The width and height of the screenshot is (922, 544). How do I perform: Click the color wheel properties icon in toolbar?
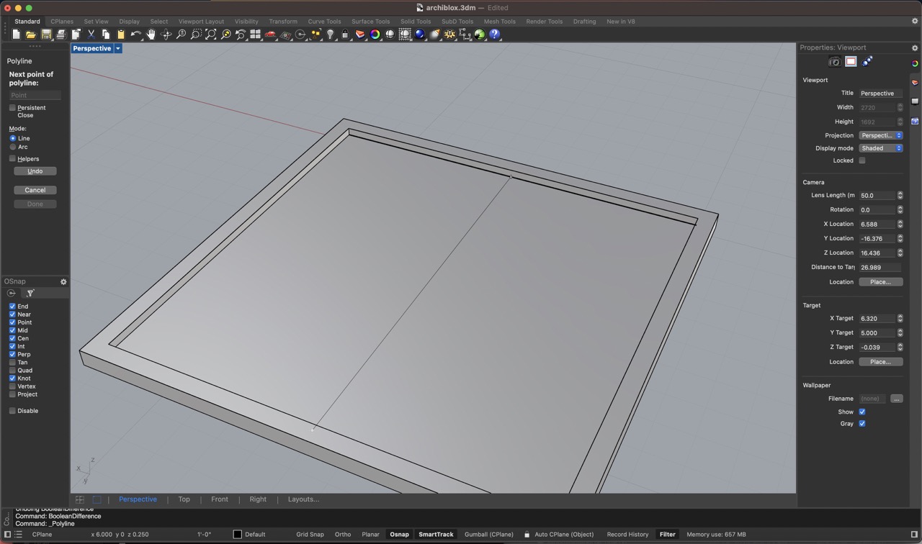click(x=375, y=35)
